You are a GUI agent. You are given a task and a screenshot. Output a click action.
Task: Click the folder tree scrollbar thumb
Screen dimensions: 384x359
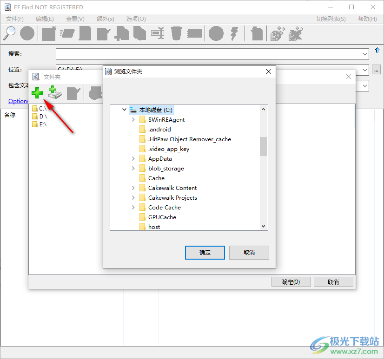(263, 146)
